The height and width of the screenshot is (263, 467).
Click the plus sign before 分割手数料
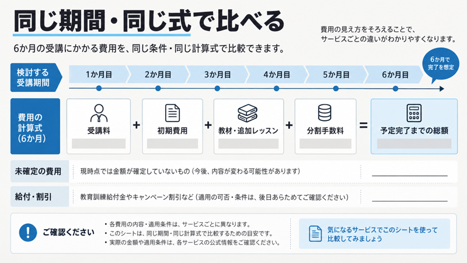click(289, 125)
